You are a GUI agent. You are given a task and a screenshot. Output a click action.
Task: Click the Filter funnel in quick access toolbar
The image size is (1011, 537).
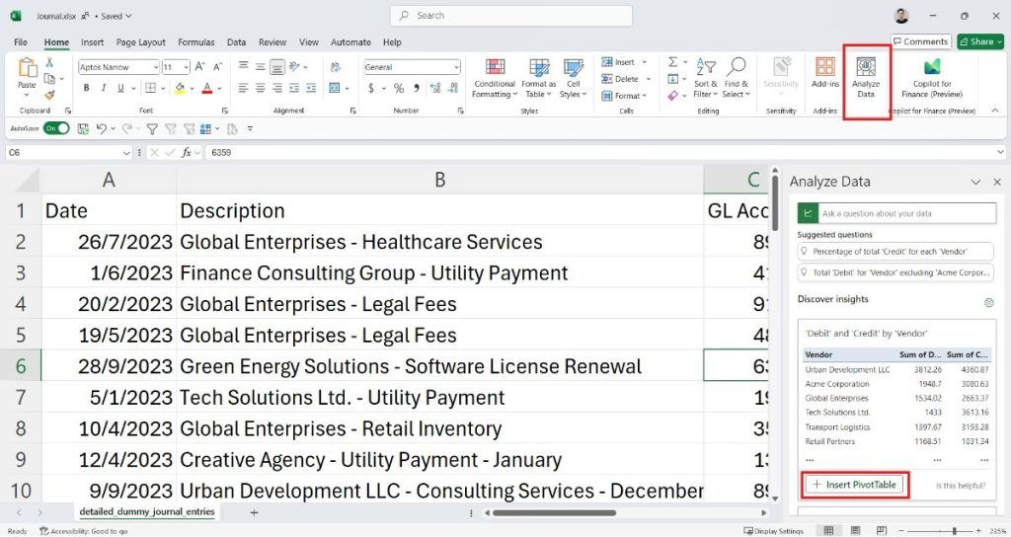[x=152, y=129]
